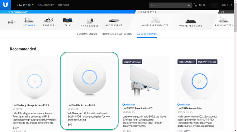Open the Access Points sub-tab
The width and height of the screenshot is (237, 132).
coord(147,34)
